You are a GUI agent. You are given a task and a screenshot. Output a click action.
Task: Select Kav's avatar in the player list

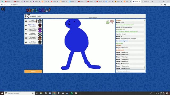point(40,21)
